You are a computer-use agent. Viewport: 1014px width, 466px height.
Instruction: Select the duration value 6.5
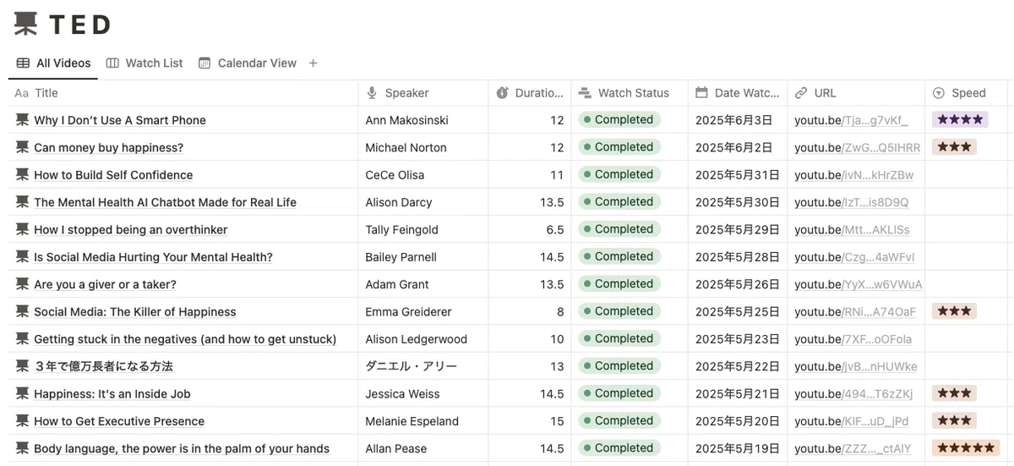click(x=555, y=229)
